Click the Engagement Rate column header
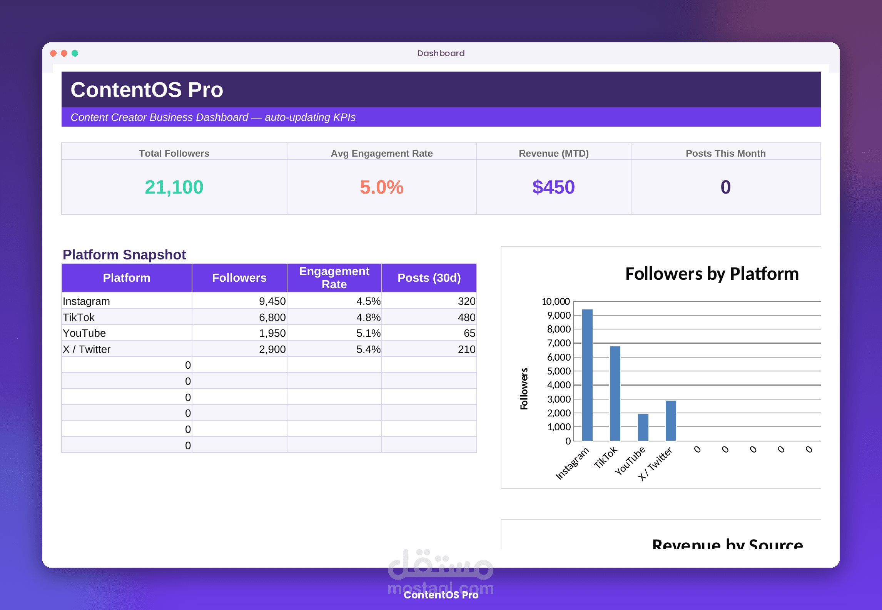Screen dimensions: 882x610 [x=334, y=278]
